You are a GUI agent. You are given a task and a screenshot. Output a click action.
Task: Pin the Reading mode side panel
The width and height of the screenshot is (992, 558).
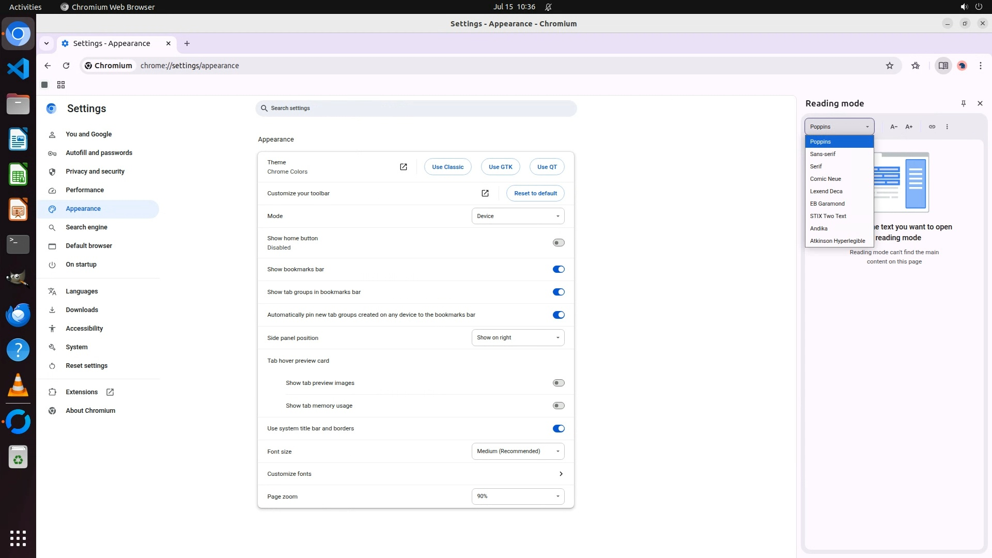click(x=963, y=103)
